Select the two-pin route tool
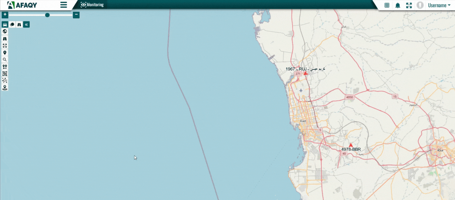455x200 pixels. click(5, 67)
